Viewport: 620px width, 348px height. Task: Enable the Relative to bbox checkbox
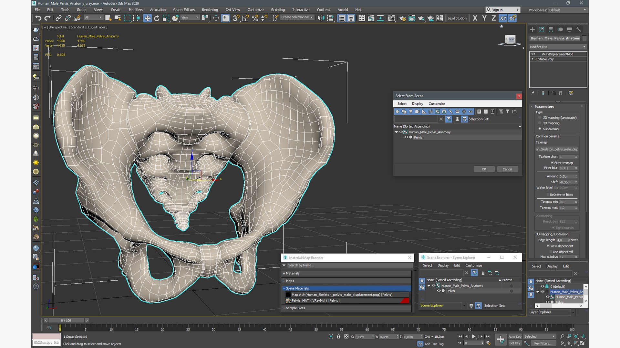pyautogui.click(x=548, y=195)
